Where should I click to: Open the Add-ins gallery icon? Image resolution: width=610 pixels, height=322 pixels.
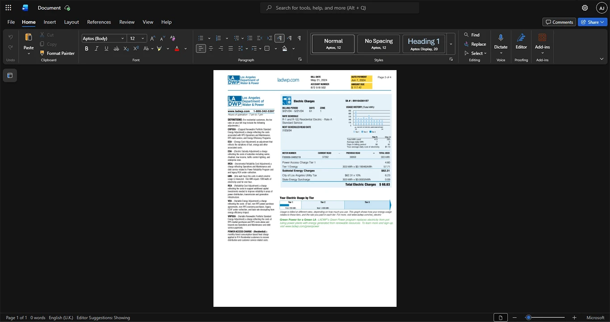coord(542,43)
